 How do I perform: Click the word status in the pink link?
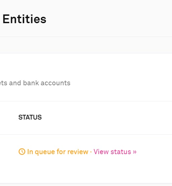(x=121, y=152)
